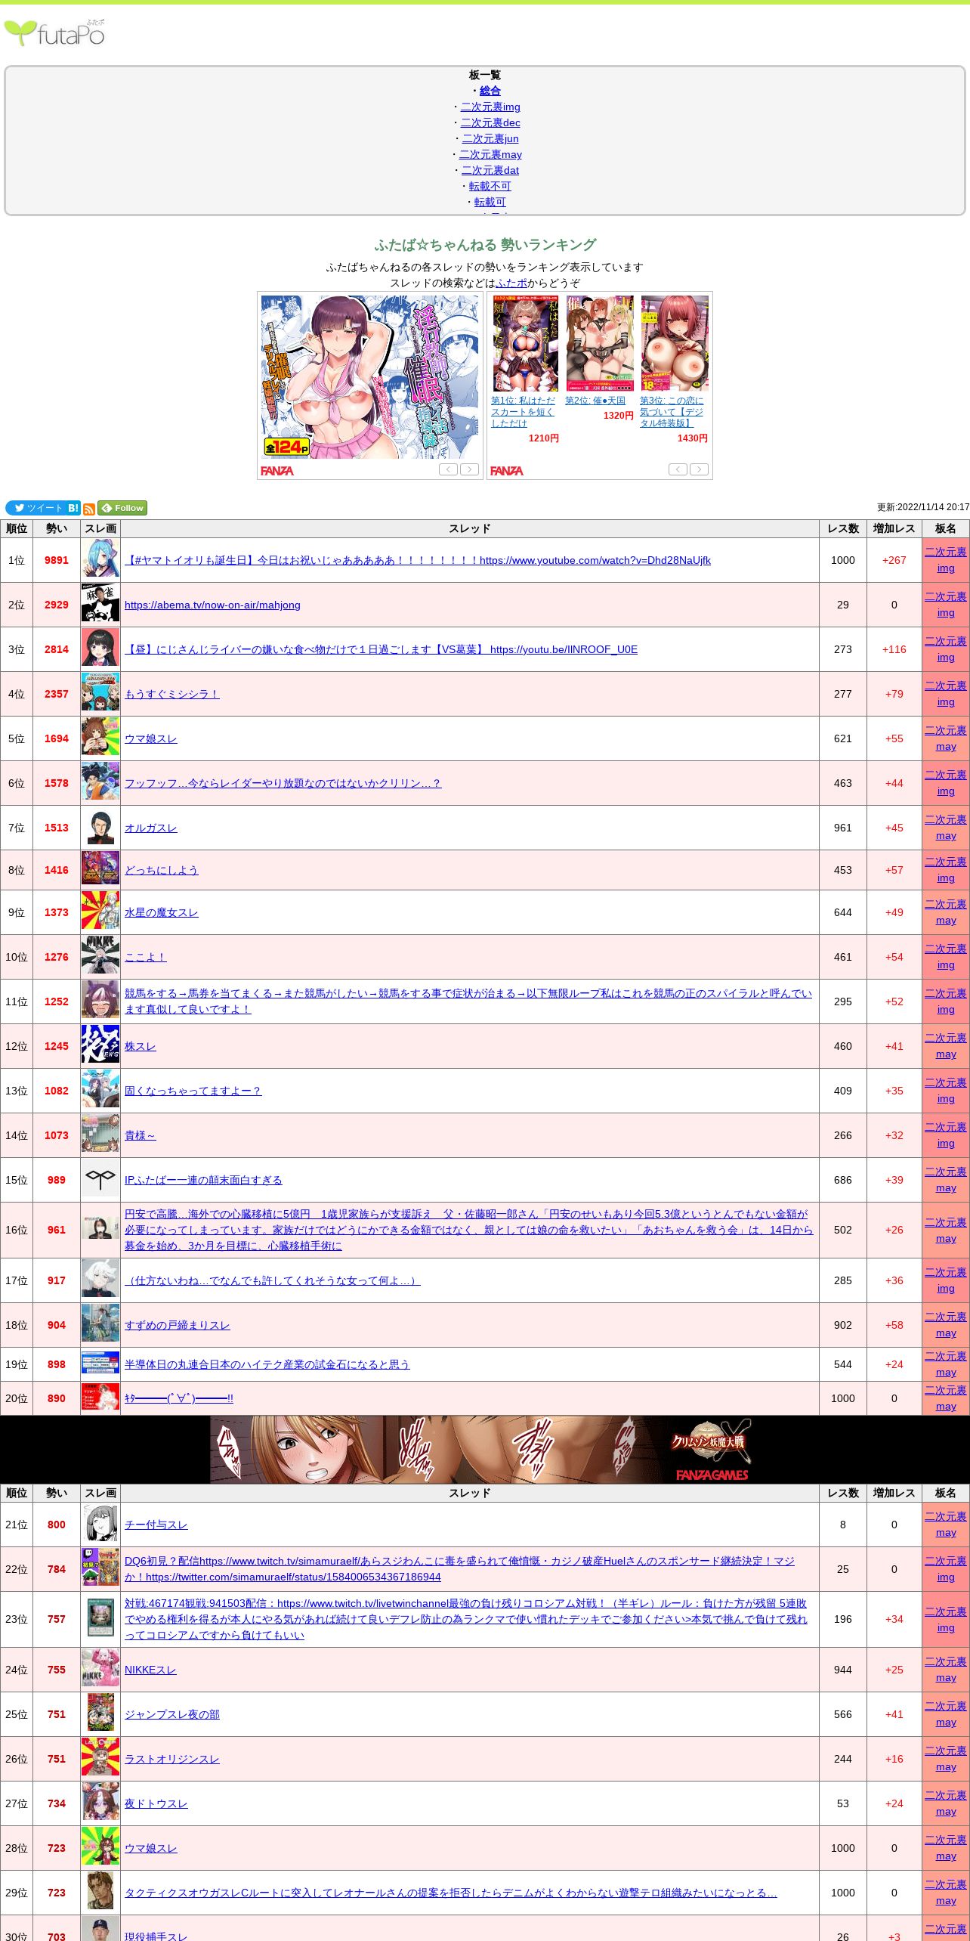This screenshot has height=1941, width=970.
Task: Open the ジャンプスレ夜の部 thread link
Action: (x=172, y=1714)
